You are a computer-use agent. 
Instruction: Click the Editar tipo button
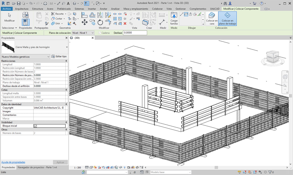59,57
